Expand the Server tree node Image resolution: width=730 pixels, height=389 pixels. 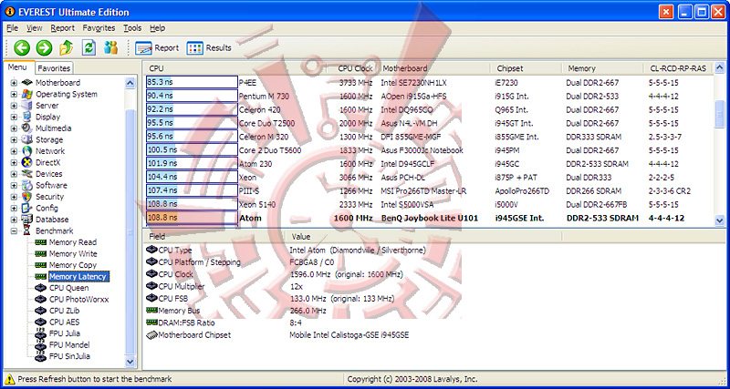[x=14, y=106]
